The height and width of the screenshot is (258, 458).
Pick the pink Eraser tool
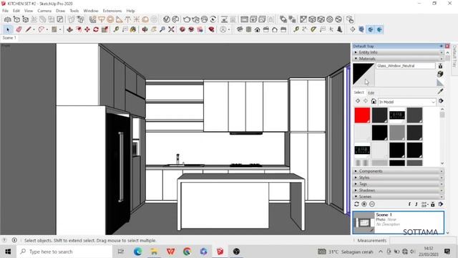click(19, 29)
